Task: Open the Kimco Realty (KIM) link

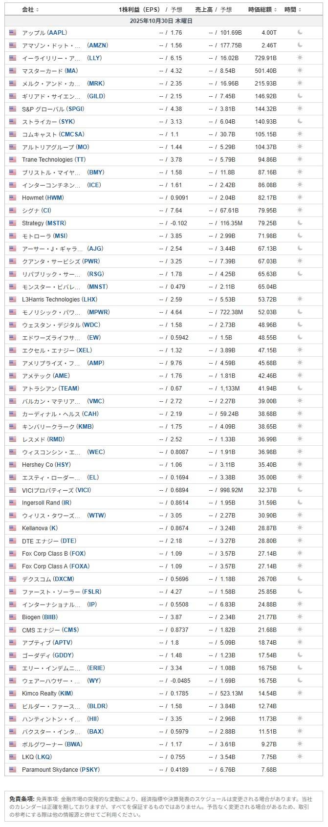Action: (47, 694)
